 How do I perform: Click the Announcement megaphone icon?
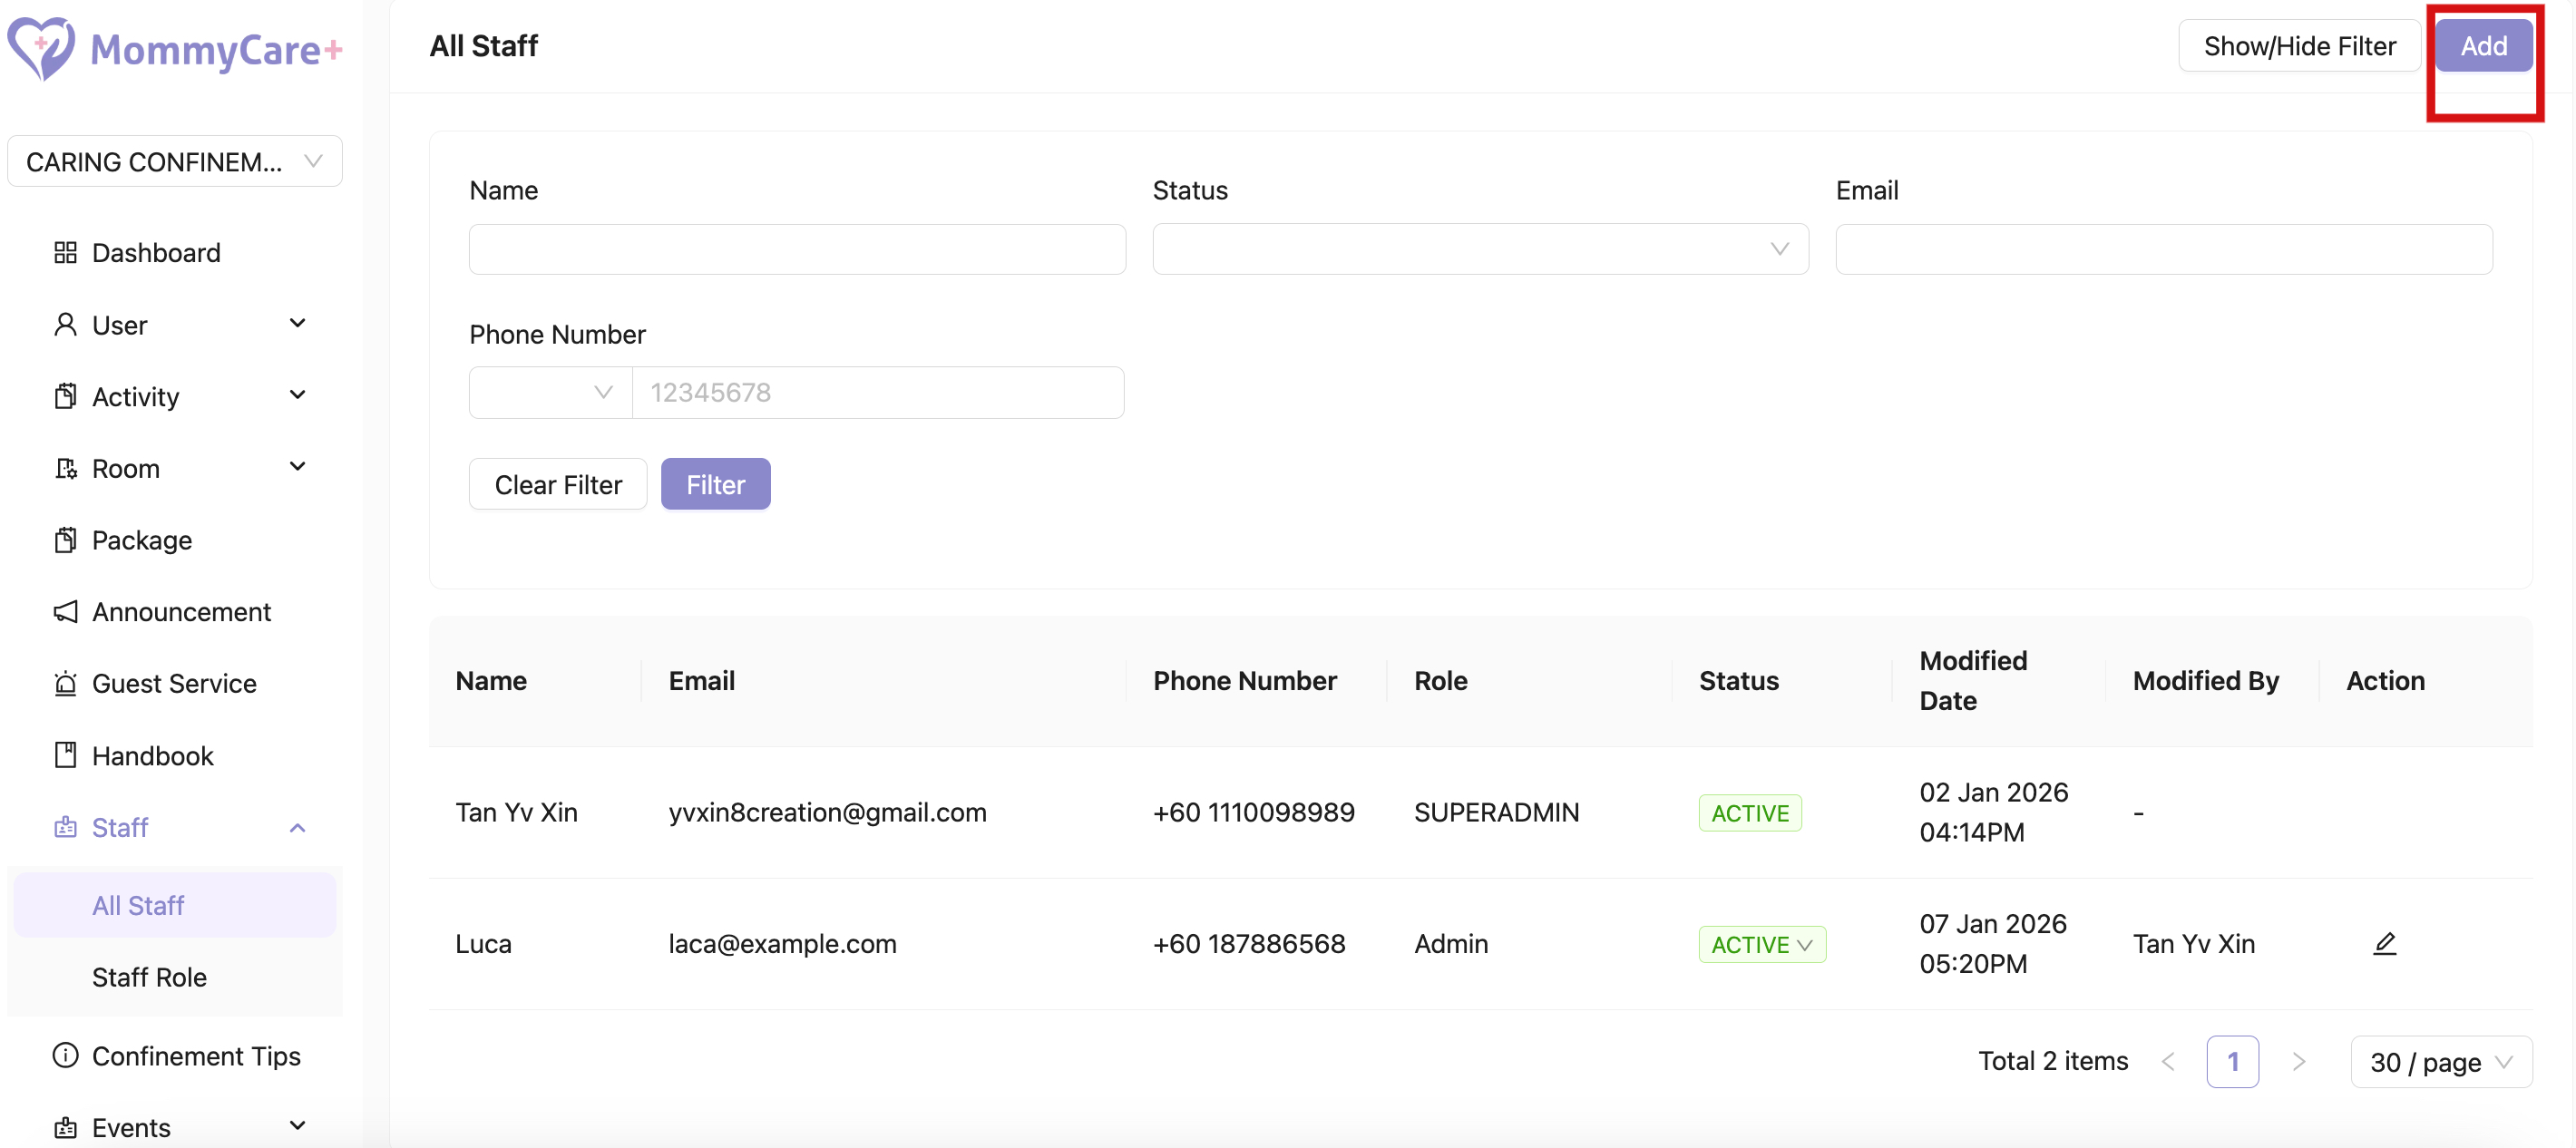[x=65, y=612]
